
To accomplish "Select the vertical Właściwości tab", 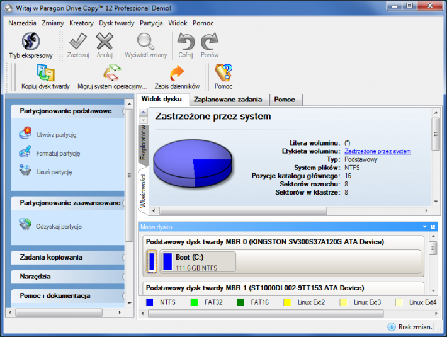I will (143, 191).
